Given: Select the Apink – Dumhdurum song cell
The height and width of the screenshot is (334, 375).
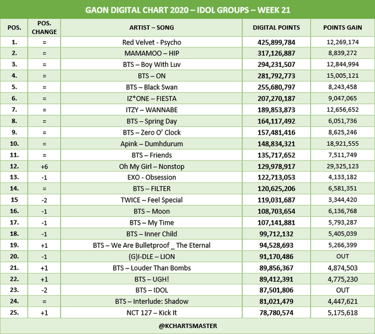Looking at the screenshot, I should click(x=152, y=144).
